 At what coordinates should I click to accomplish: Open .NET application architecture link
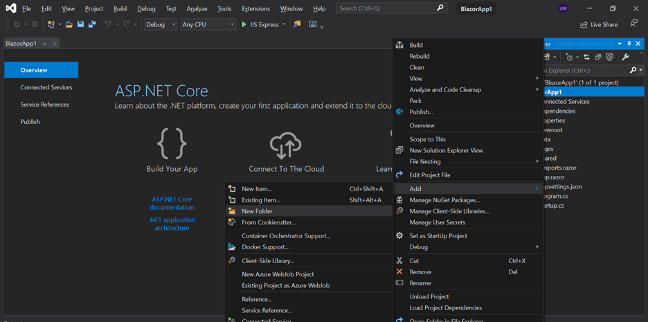point(172,224)
